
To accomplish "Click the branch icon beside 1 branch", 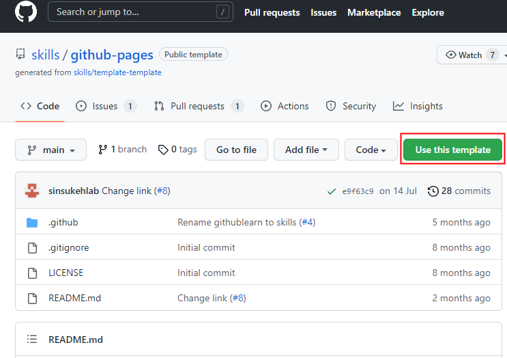I will click(103, 150).
